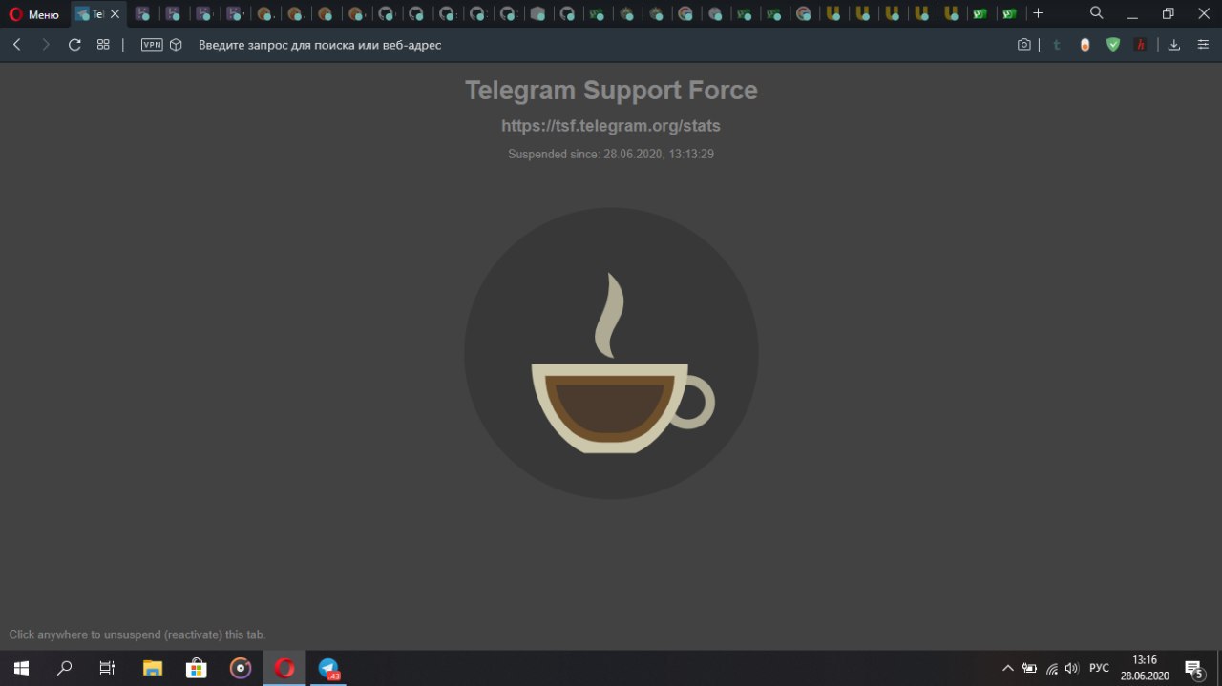Open the tab search magnifier icon
1222x686 pixels.
[1097, 13]
